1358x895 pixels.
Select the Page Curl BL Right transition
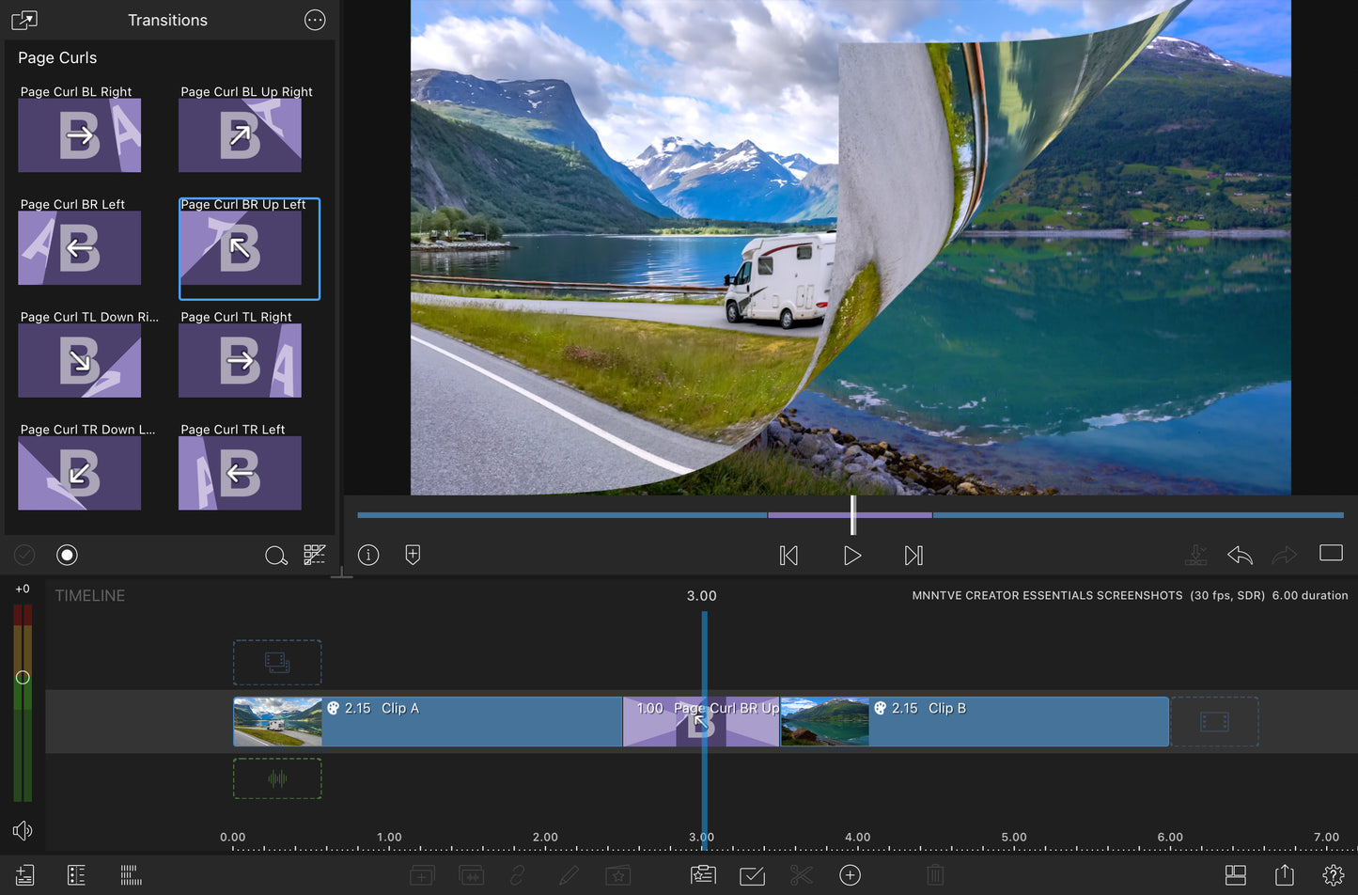[80, 135]
